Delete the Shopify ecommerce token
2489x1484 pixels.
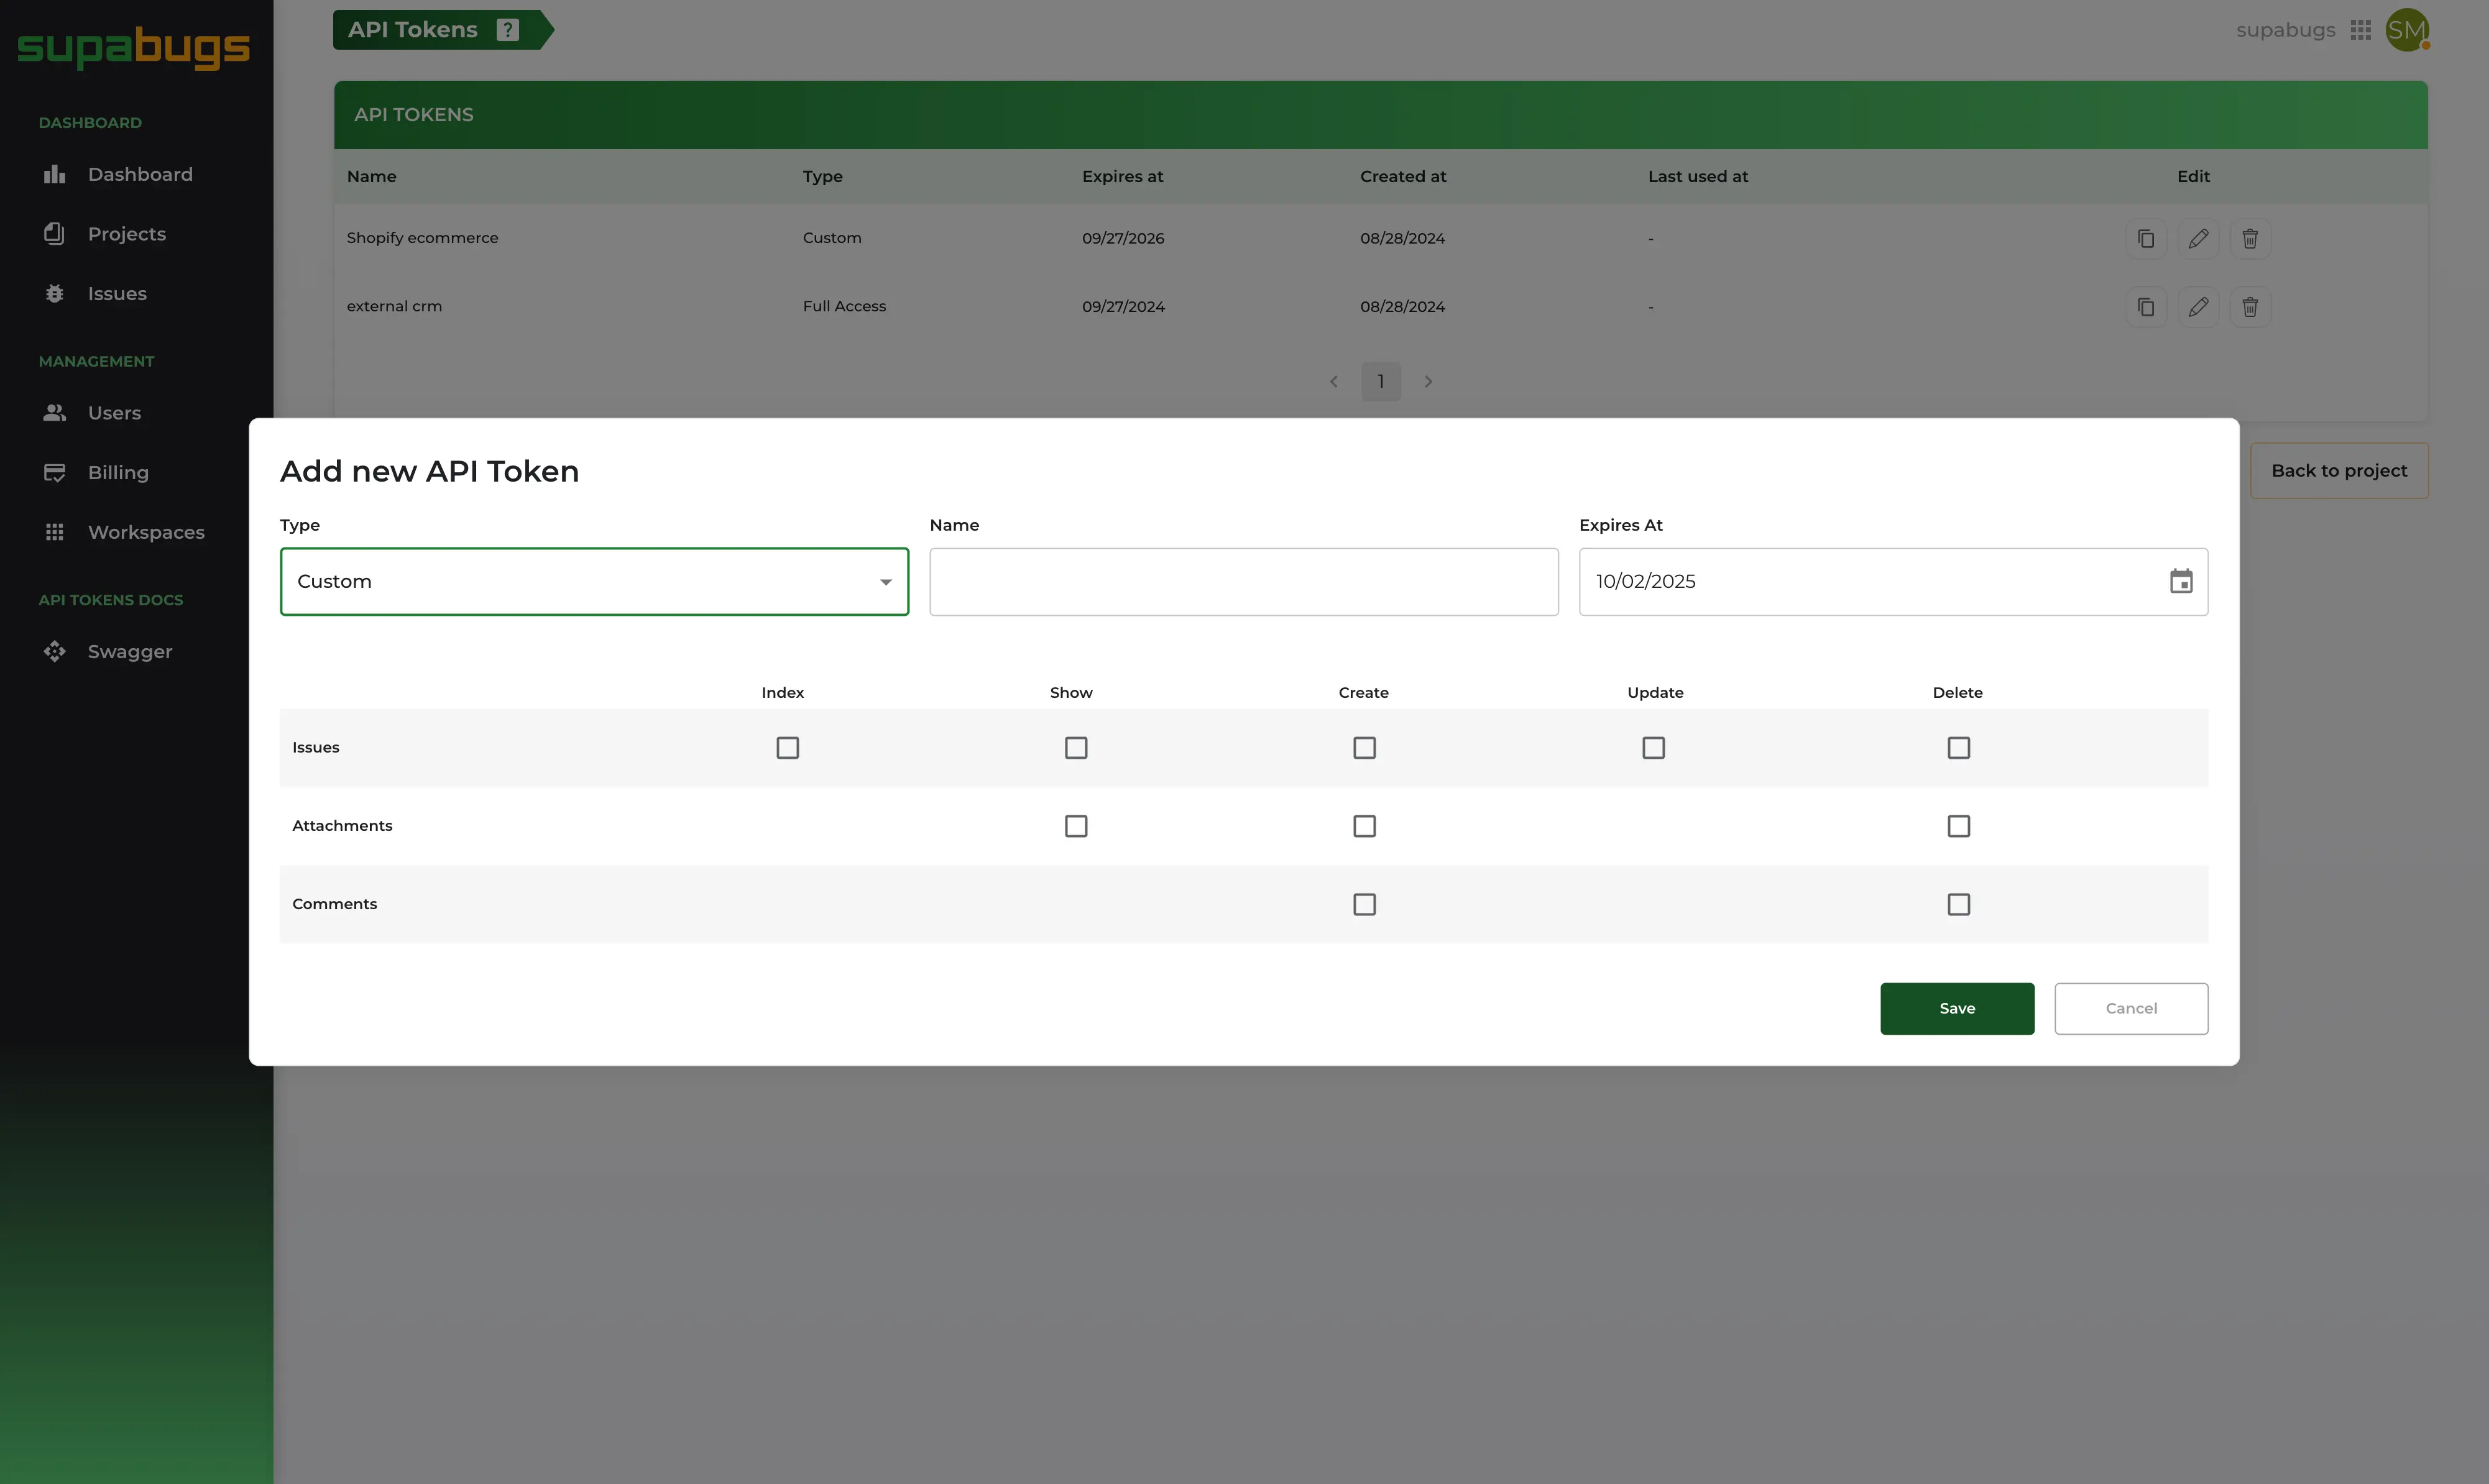pos(2249,238)
